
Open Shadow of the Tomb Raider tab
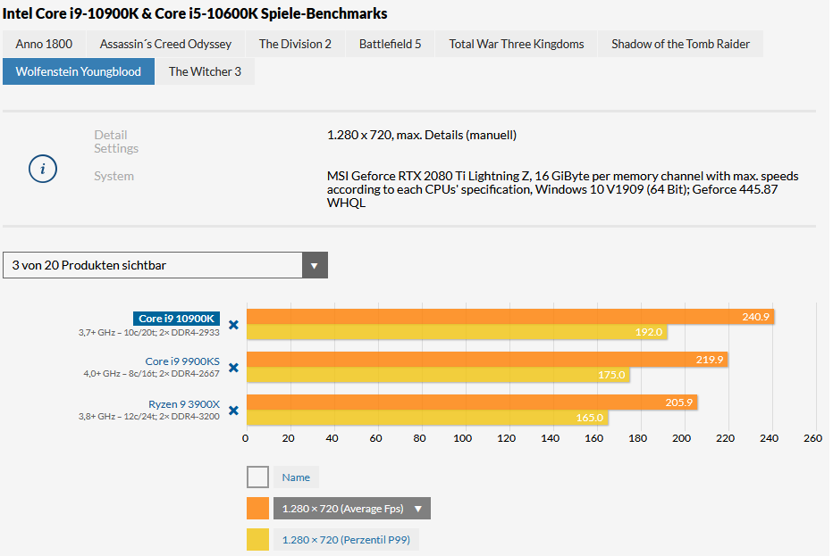pos(680,44)
